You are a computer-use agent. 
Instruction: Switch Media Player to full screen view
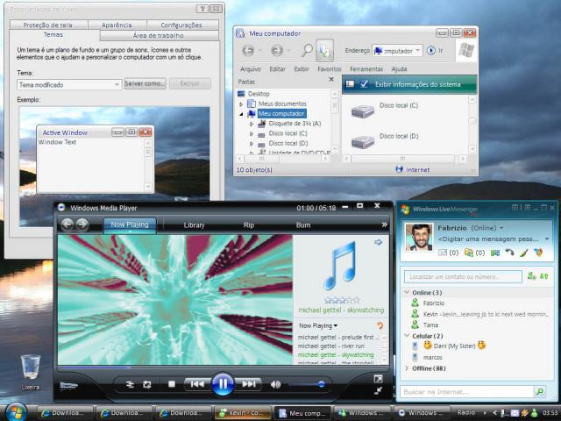[378, 379]
